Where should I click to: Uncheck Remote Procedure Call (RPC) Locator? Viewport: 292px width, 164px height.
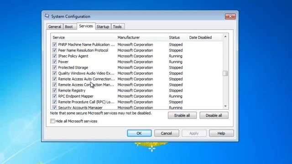click(x=54, y=102)
